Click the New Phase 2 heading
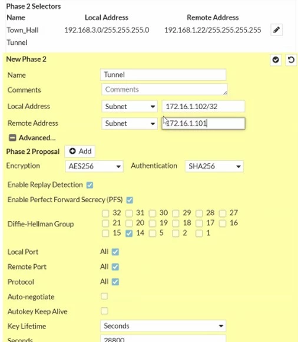 tap(27, 59)
